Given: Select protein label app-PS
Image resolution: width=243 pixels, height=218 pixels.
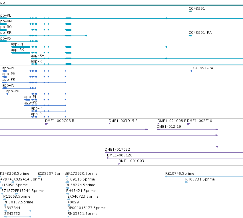Looking at the screenshot, I should [8, 85].
